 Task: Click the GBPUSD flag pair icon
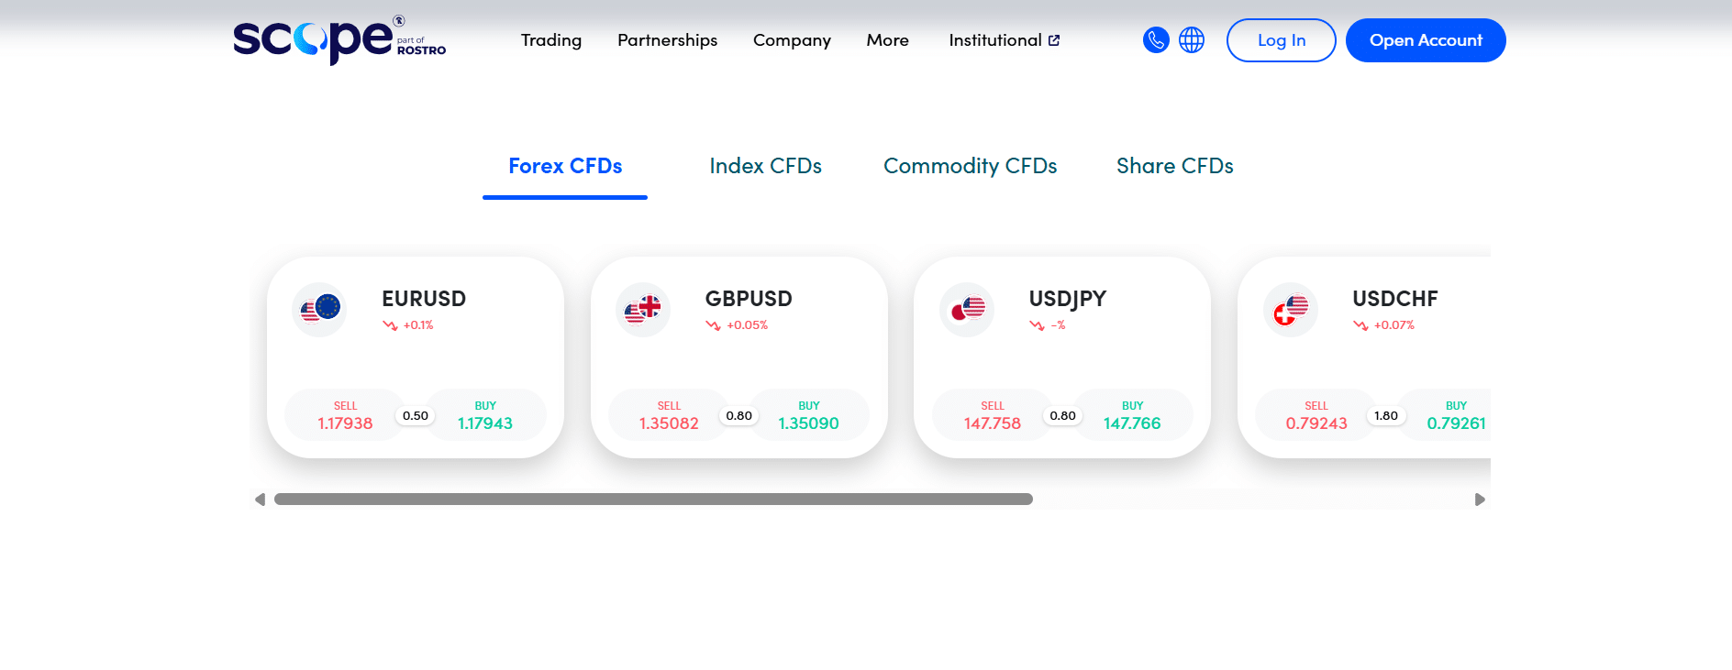[x=643, y=309]
